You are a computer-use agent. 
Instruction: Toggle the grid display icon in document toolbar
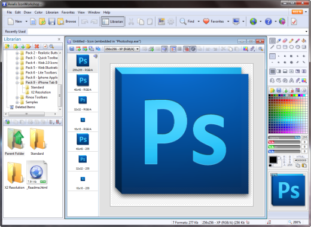coord(179,49)
